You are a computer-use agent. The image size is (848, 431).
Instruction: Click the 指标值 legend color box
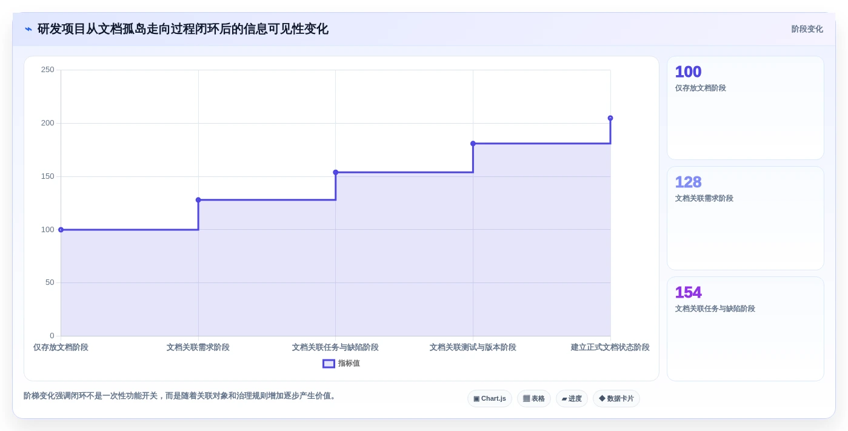329,364
